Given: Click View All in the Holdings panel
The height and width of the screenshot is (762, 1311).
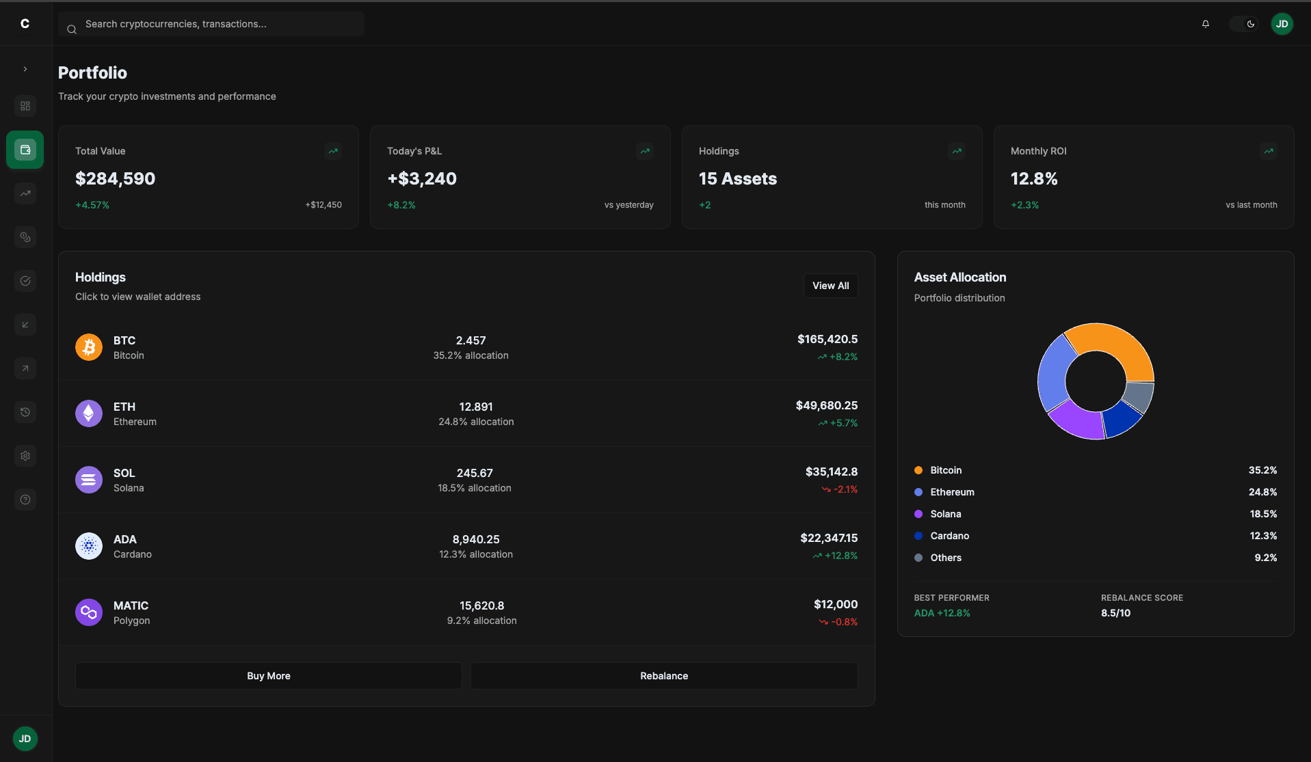Looking at the screenshot, I should 830,286.
